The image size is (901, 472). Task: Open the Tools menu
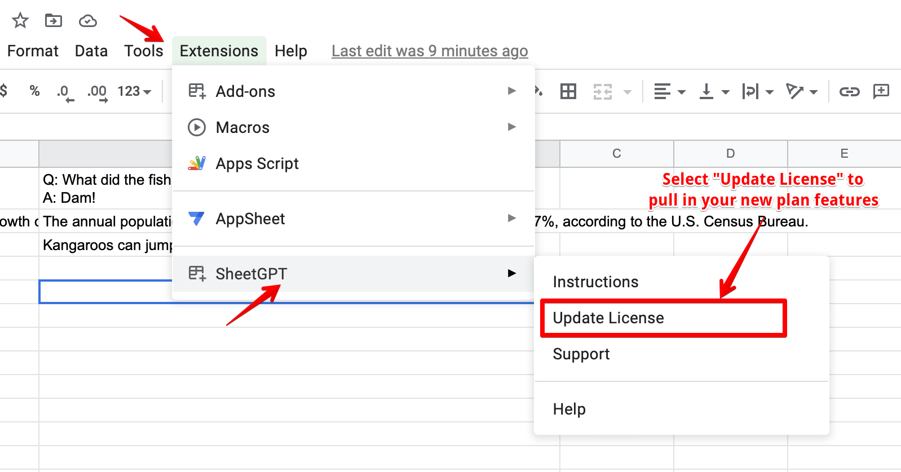(143, 51)
